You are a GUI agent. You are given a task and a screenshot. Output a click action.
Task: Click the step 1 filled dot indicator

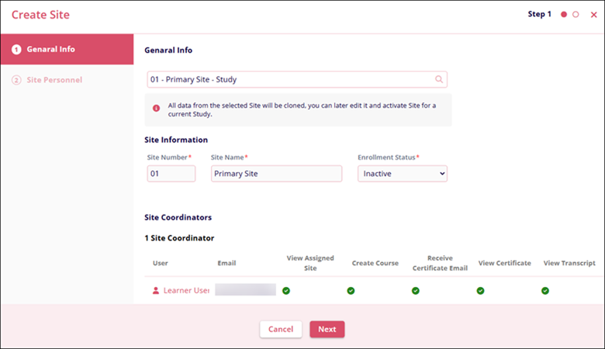point(564,15)
